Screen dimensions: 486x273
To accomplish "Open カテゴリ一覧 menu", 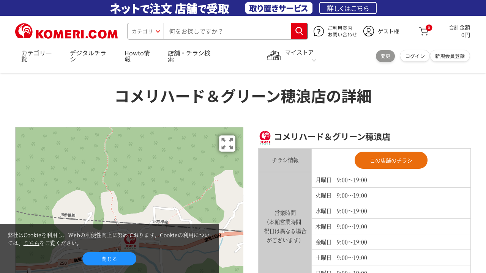I will click(36, 56).
